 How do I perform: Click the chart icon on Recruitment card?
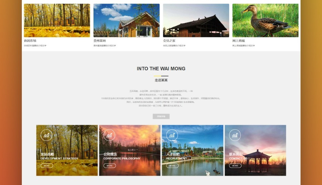(x=172, y=135)
